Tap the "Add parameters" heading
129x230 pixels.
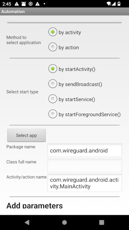pos(34,206)
